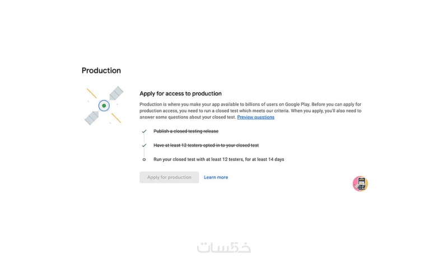448x258 pixels.
Task: Click the vertical line linking the two checkmarks
Action: [144, 139]
